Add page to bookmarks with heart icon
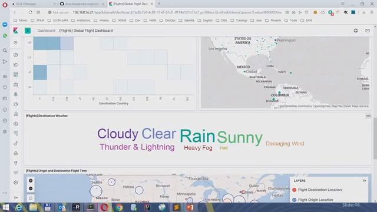Screen dimensions: 377x212 pyautogui.click(x=306, y=12)
